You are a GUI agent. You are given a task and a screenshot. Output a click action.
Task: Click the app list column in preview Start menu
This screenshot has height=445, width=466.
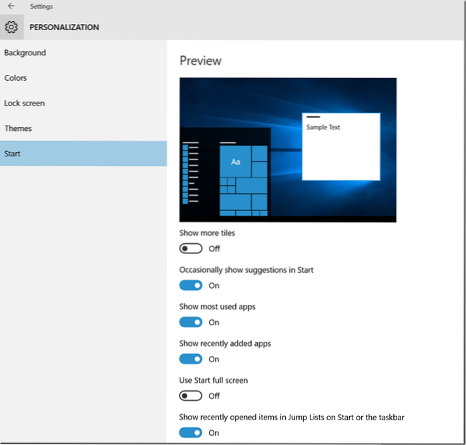click(190, 174)
